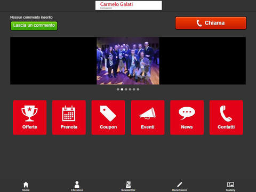Open the News speech bubble tile

[x=187, y=117]
